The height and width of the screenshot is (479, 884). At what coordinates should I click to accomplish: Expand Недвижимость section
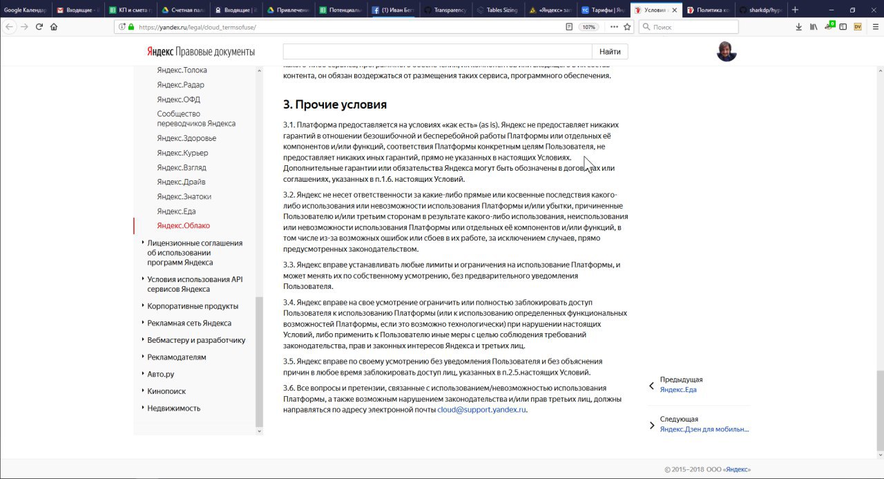coord(173,408)
